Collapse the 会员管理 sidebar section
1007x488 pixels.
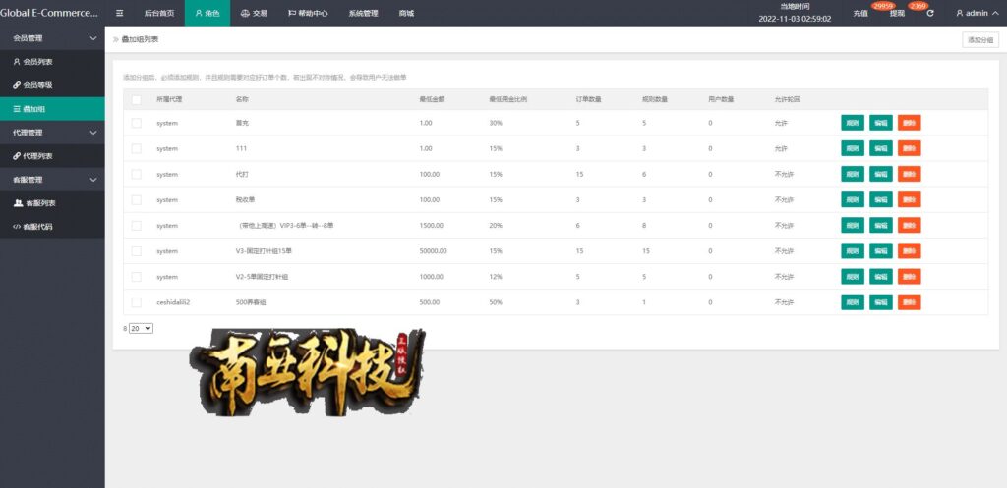(x=52, y=38)
